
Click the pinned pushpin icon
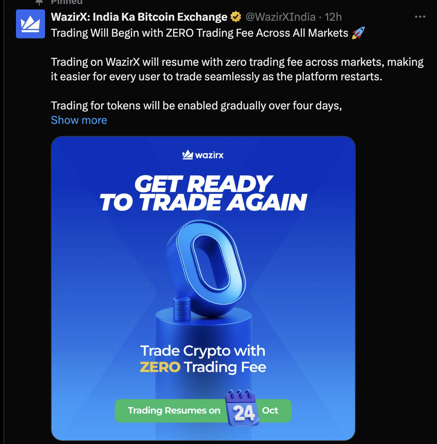pos(39,2)
